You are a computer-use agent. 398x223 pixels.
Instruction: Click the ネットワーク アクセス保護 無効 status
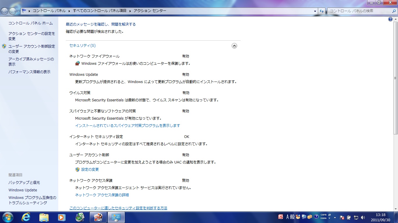point(186,181)
